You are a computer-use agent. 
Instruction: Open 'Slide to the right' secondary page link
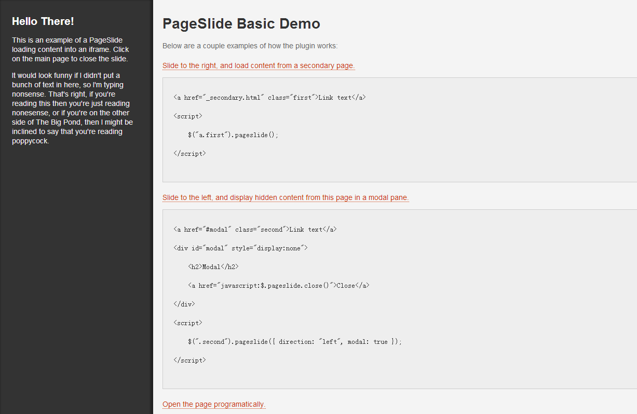pyautogui.click(x=259, y=65)
